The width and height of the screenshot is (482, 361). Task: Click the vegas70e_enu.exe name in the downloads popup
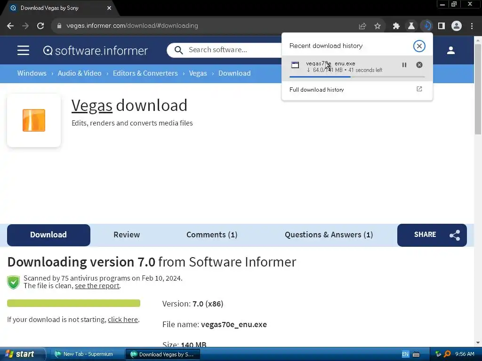click(x=330, y=63)
